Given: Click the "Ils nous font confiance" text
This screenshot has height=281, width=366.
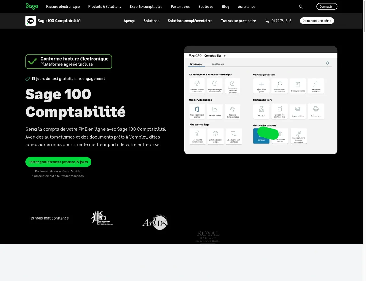Looking at the screenshot, I should (49, 218).
